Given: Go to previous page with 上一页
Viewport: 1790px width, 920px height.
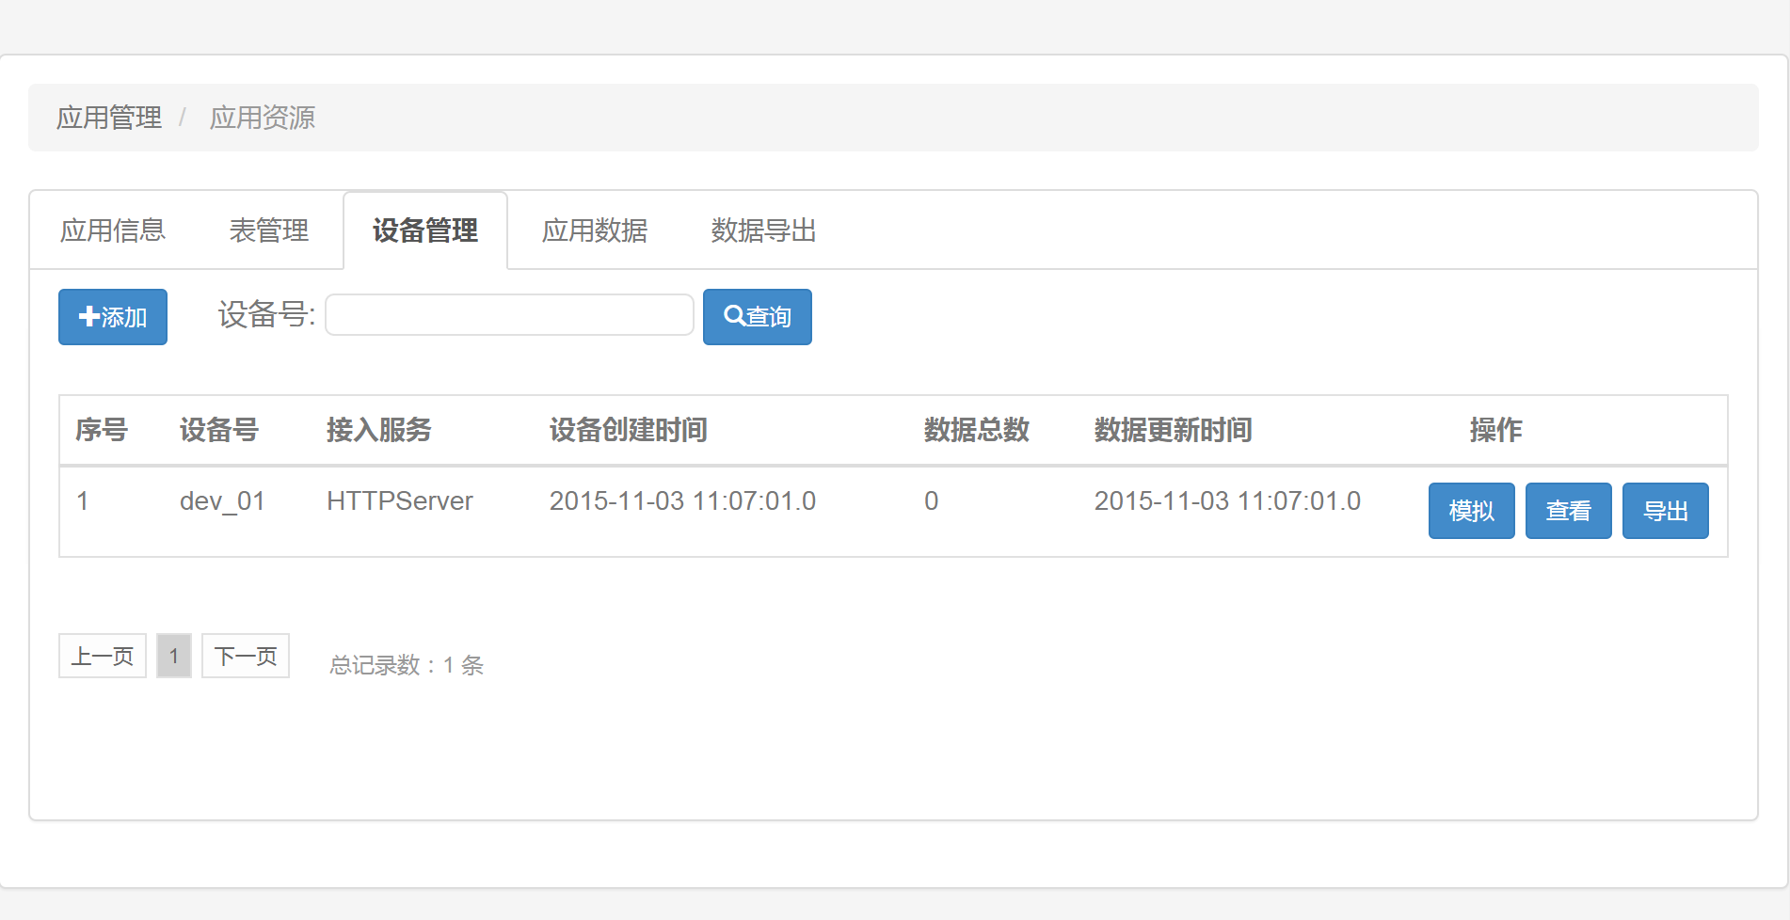Looking at the screenshot, I should coord(103,656).
